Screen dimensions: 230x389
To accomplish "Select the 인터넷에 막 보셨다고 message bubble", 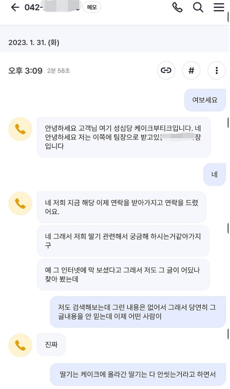I will [x=123, y=275].
